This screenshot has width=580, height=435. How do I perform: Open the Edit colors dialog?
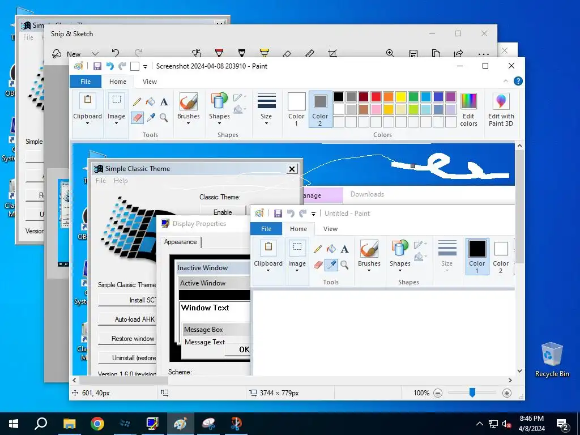(x=468, y=109)
